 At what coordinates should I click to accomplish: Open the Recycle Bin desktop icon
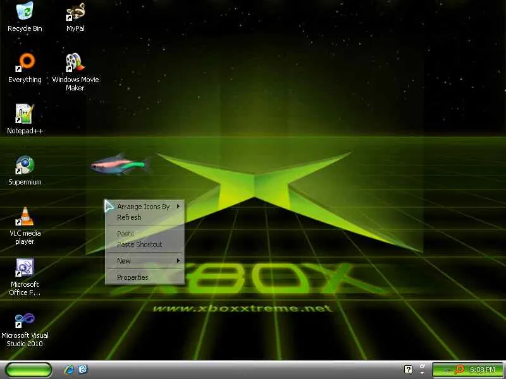click(25, 17)
